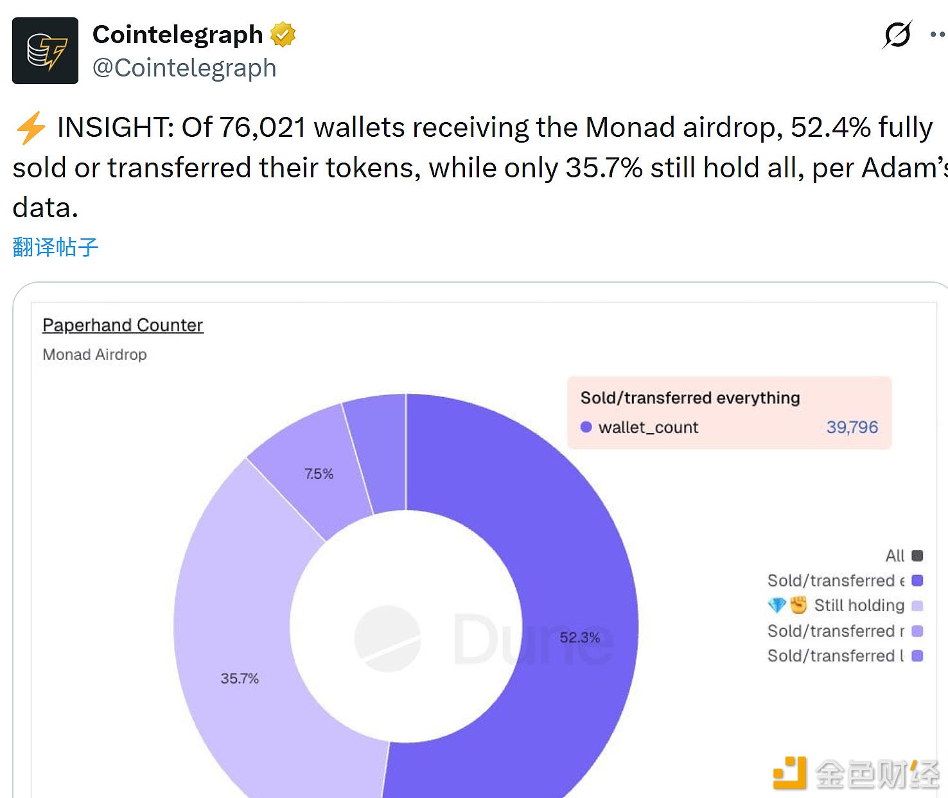Click the gold verified badge icon

[x=283, y=34]
